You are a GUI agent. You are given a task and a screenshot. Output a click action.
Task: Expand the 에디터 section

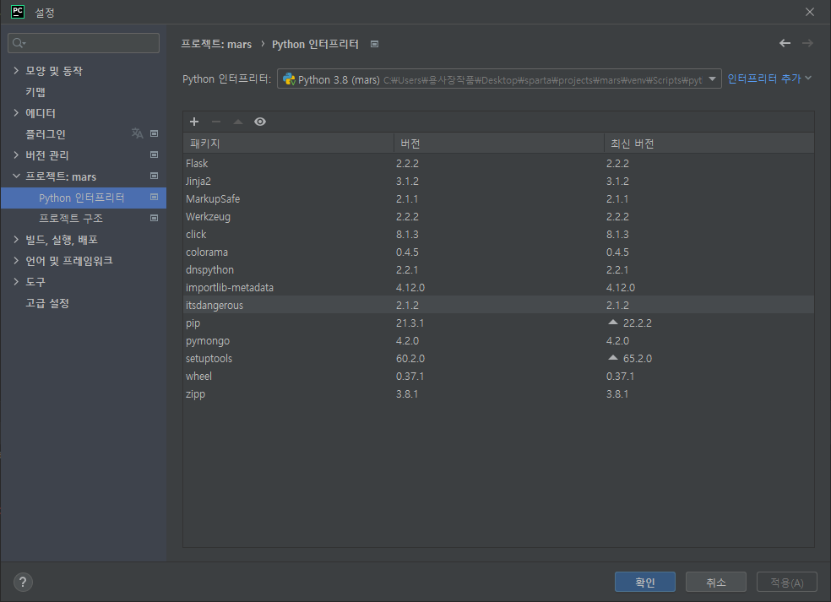click(16, 113)
